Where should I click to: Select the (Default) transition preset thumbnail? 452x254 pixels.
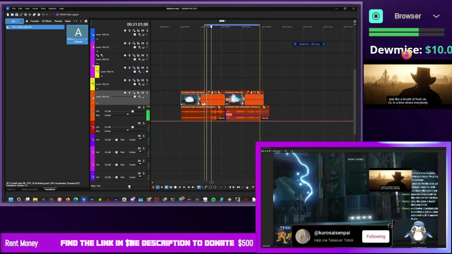click(x=78, y=34)
